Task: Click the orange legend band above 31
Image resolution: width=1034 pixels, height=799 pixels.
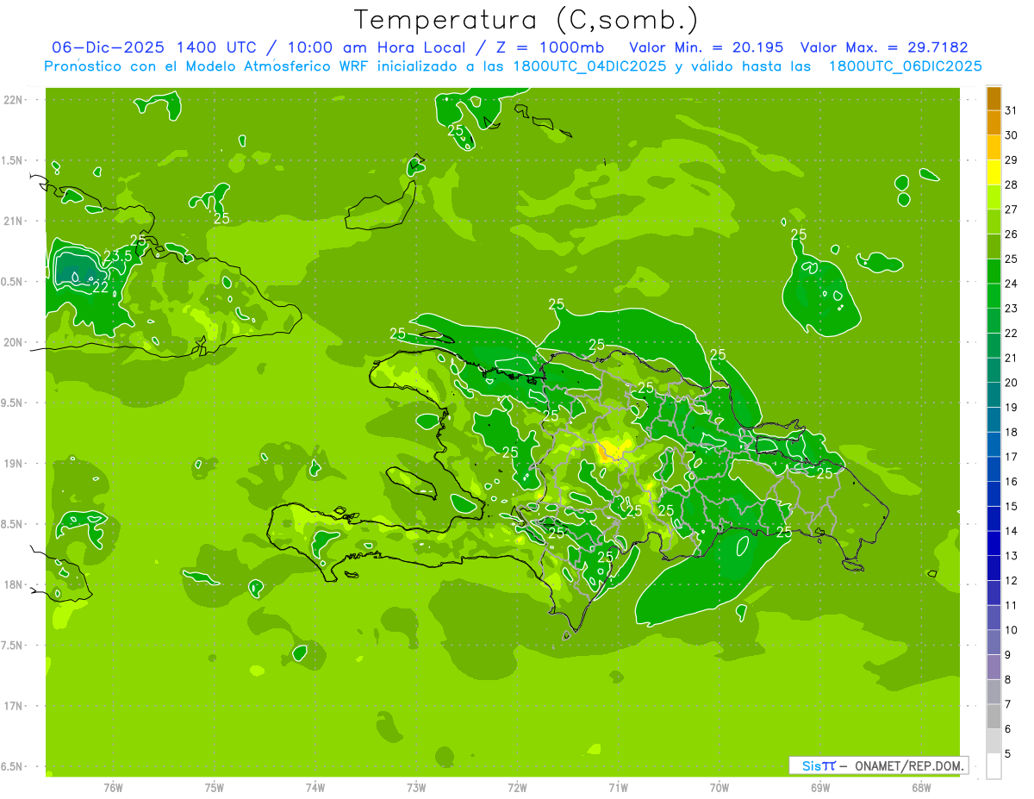Action: [x=994, y=98]
